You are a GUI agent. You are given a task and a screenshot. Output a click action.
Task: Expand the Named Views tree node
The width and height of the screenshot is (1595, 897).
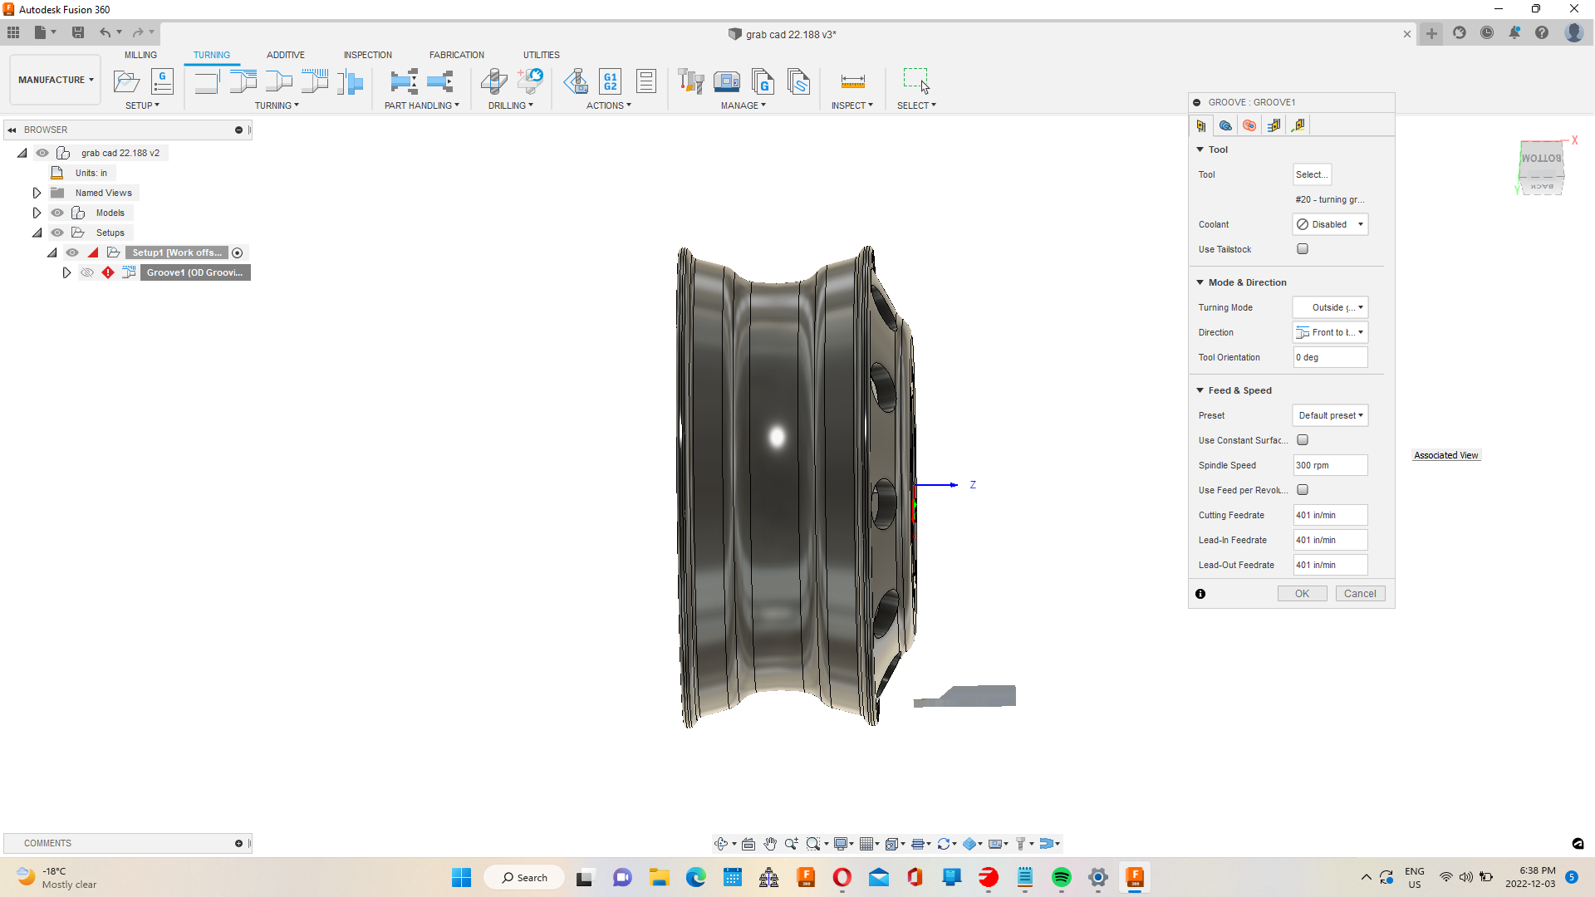(x=37, y=192)
